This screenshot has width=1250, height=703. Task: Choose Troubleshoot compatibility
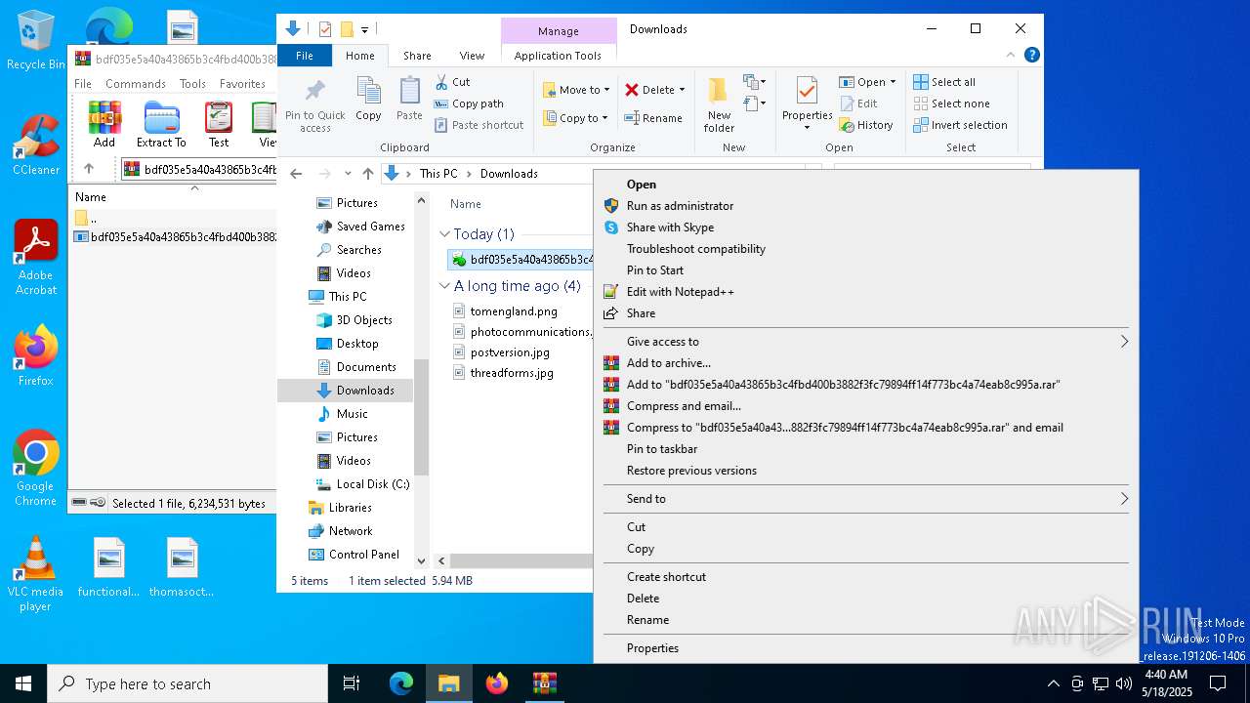[865, 249]
